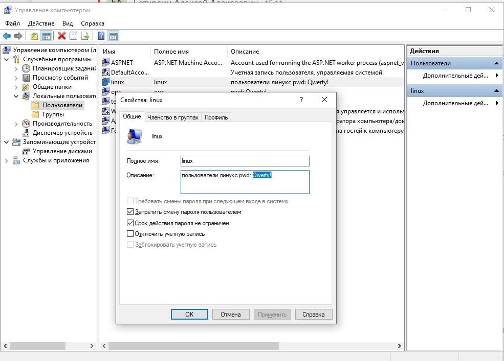Enable the Отключить учетную запись checkbox
The image size is (504, 361).
pyautogui.click(x=130, y=234)
